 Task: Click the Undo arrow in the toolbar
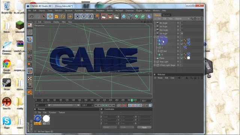pyautogui.click(x=31, y=16)
